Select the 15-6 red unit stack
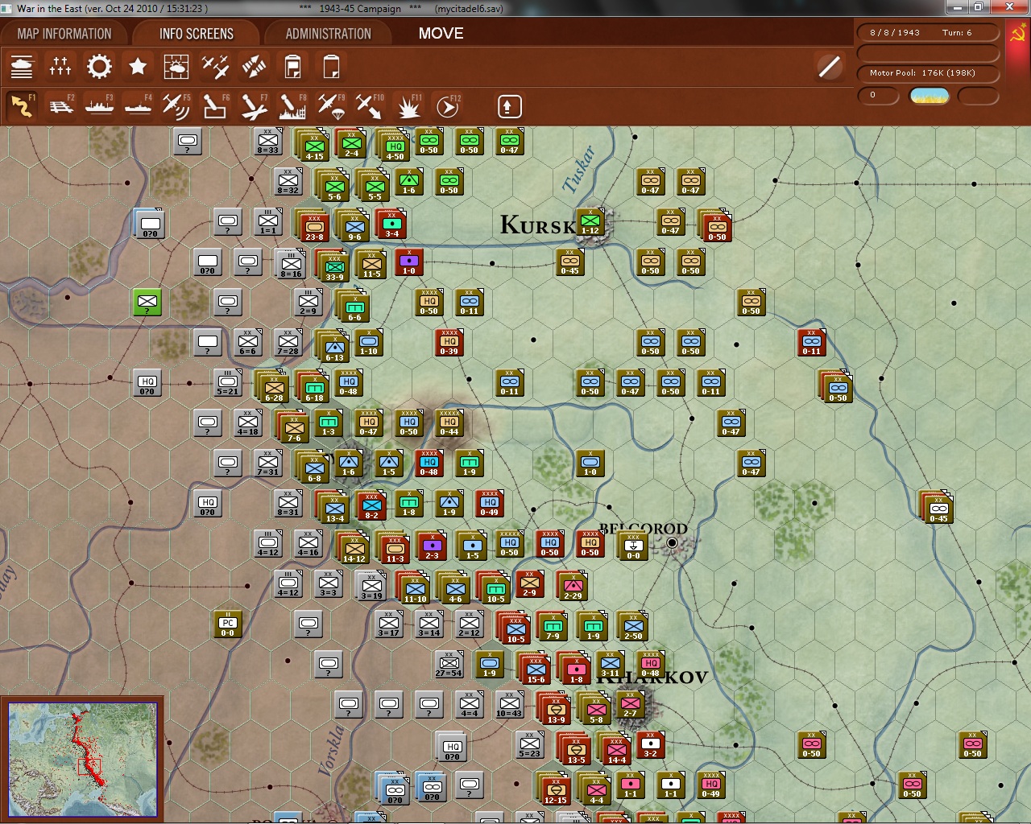1031x824 pixels. 535,669
